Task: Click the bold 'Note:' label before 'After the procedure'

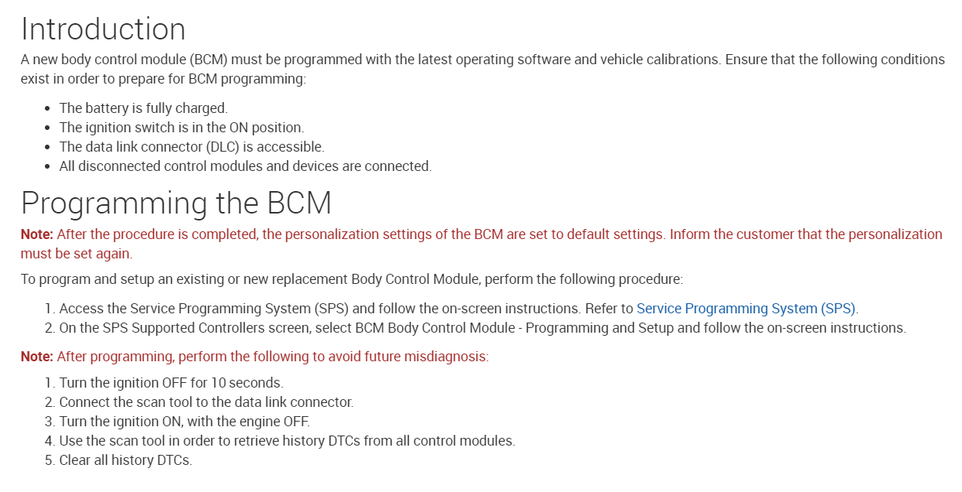Action: pos(37,234)
